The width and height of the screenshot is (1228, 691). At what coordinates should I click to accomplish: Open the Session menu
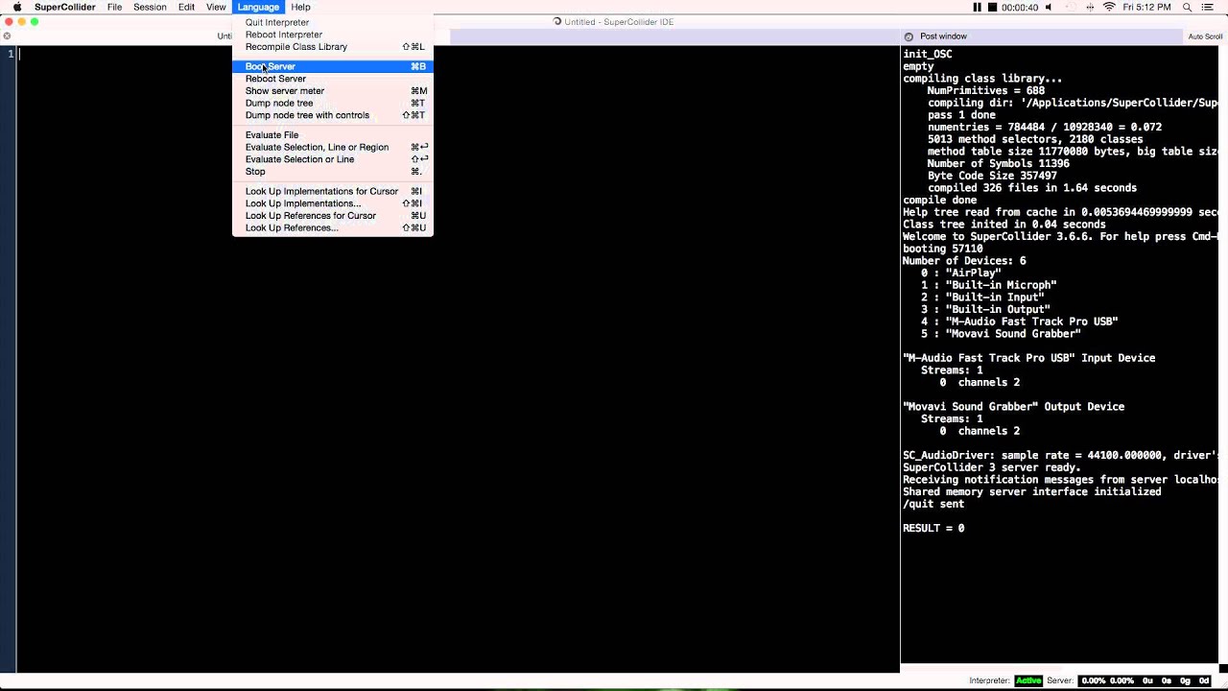(x=150, y=7)
